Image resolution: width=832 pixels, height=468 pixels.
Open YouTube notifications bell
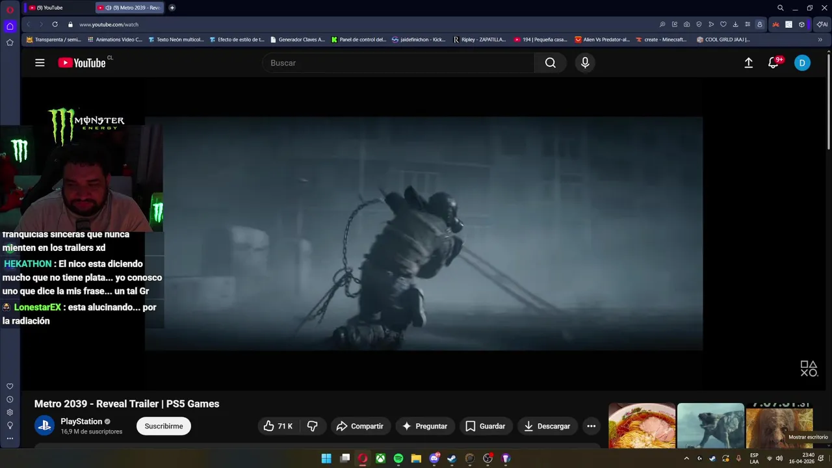[773, 63]
